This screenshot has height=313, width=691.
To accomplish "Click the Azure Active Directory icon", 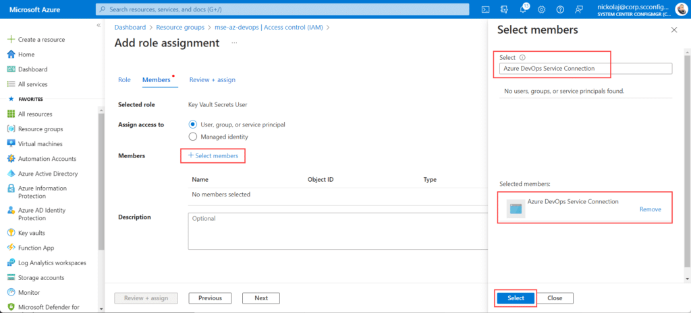I will click(x=11, y=174).
